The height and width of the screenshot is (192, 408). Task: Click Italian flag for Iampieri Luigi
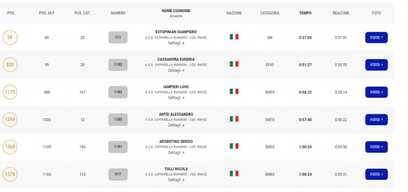pyautogui.click(x=234, y=91)
